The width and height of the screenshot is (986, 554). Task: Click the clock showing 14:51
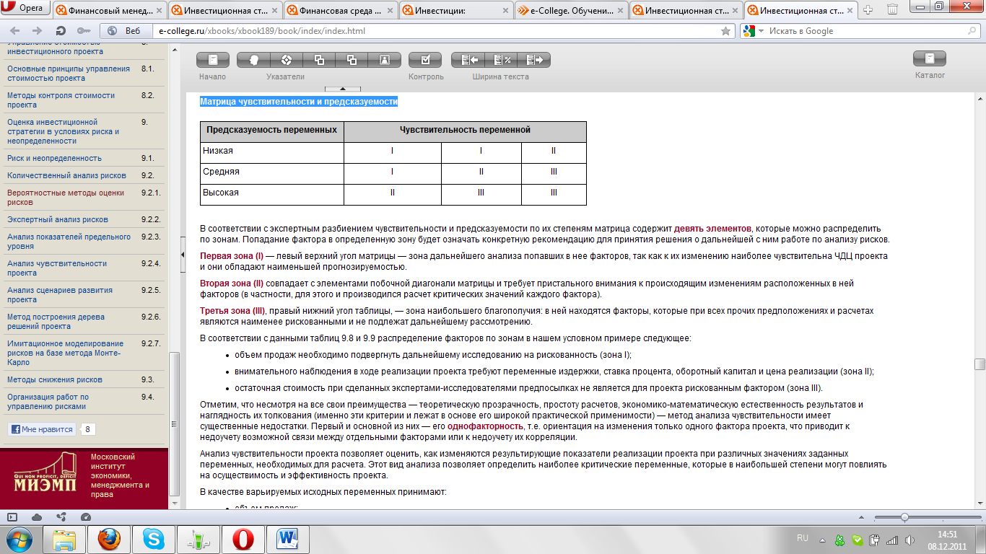(947, 535)
